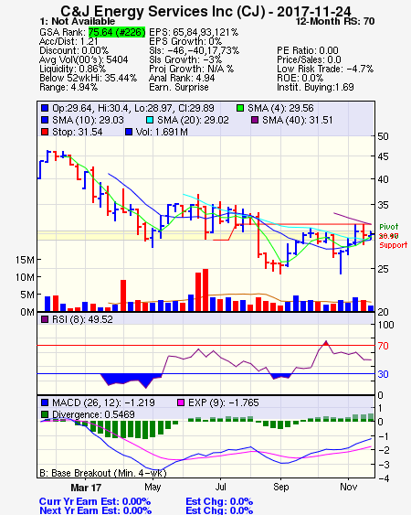Click the purple SMA (40) legend swatch
Image resolution: width=411 pixels, height=515 pixels.
tap(255, 120)
